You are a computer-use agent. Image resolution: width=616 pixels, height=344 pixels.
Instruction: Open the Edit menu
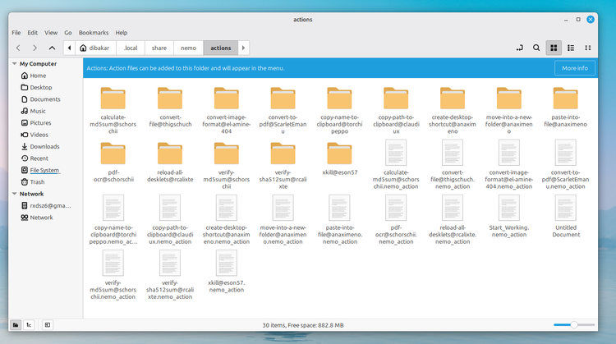pyautogui.click(x=33, y=33)
